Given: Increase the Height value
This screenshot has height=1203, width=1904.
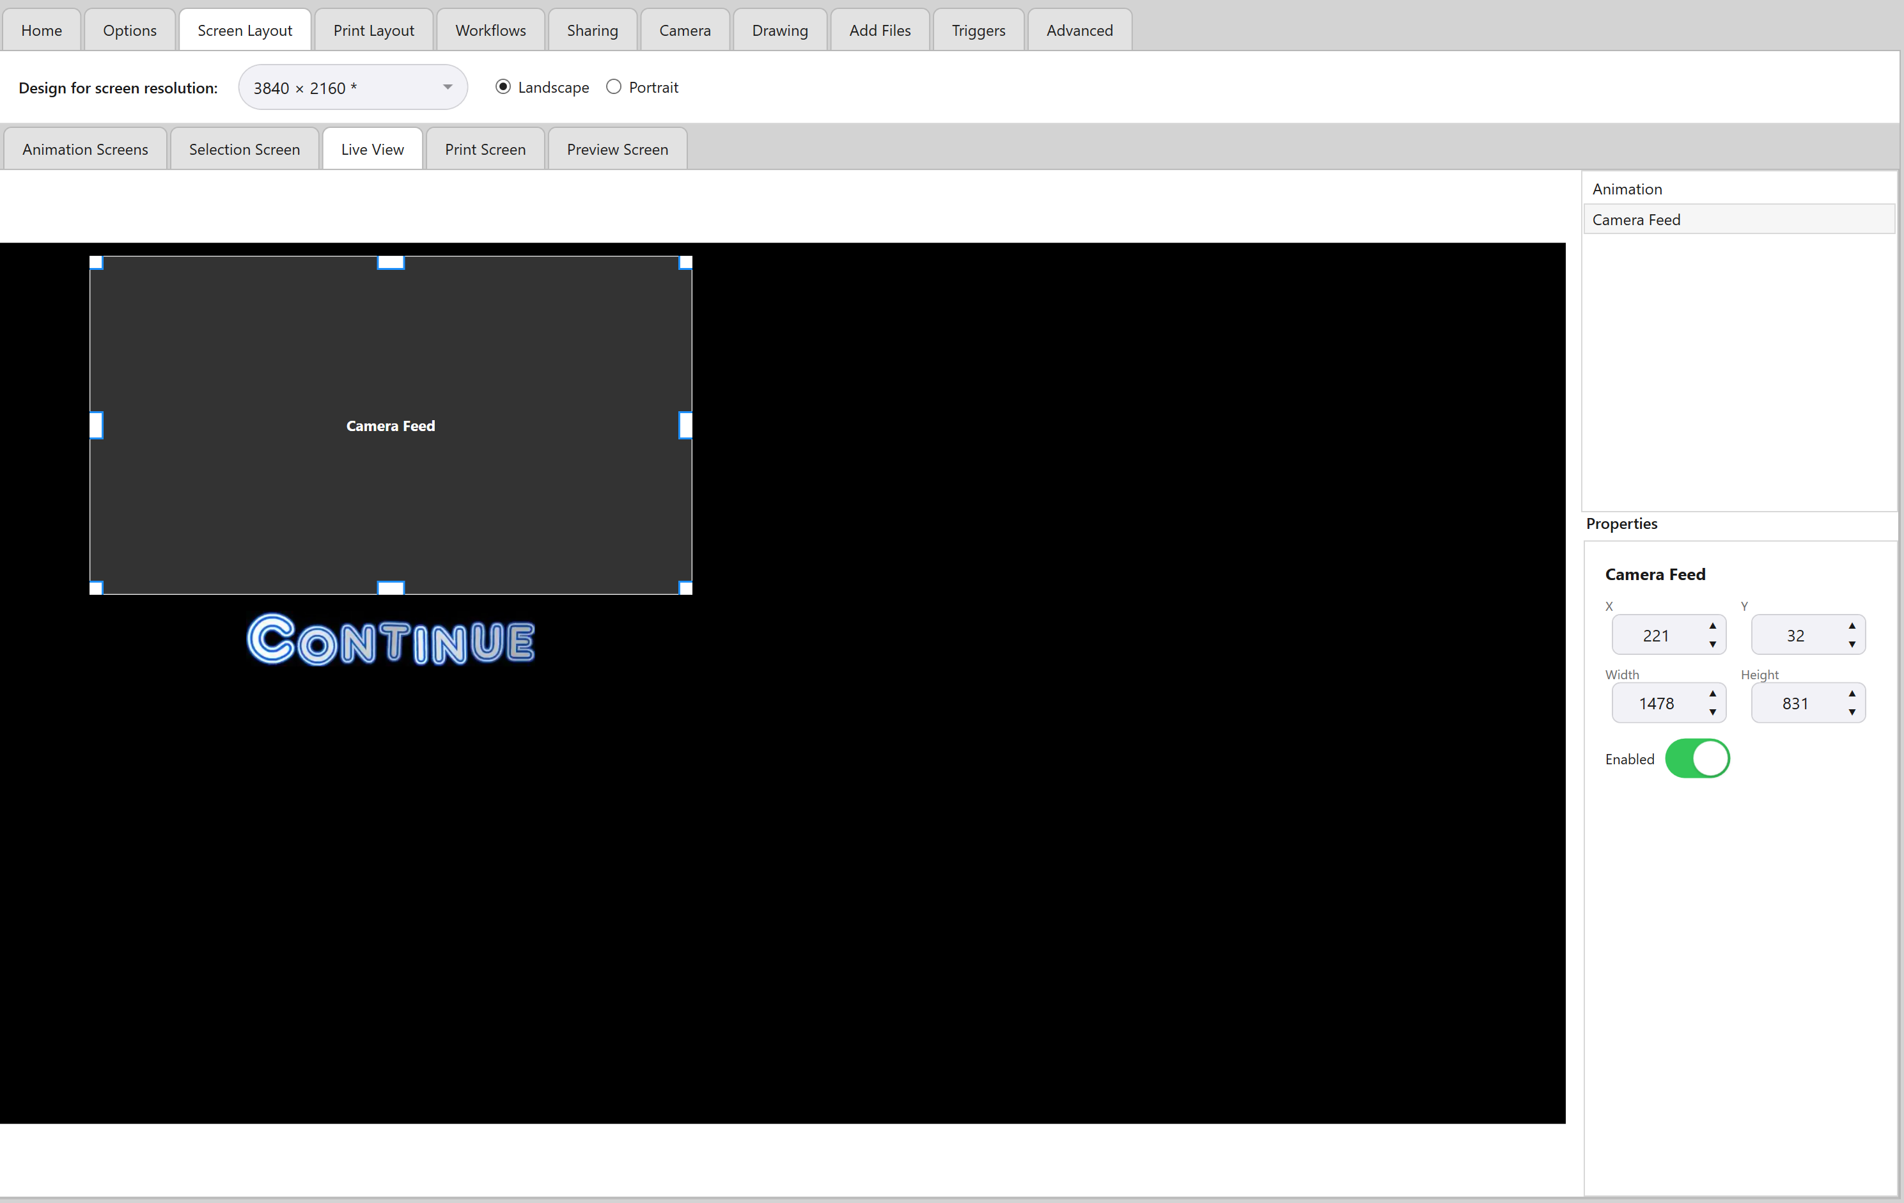Looking at the screenshot, I should coord(1852,694).
